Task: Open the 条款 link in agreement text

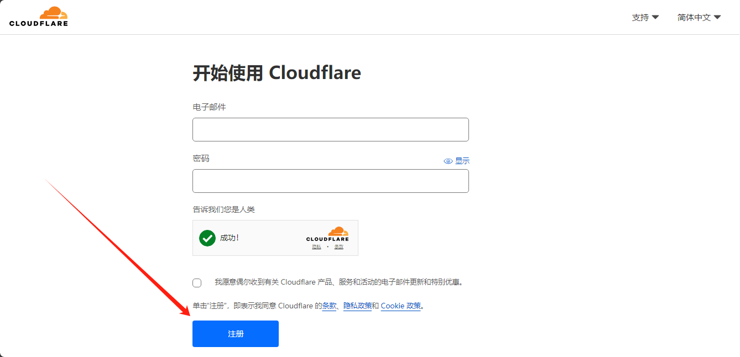Action: pyautogui.click(x=329, y=306)
